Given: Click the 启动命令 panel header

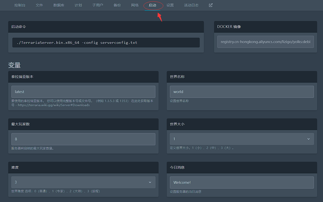Looking at the screenshot, I should pos(106,27).
